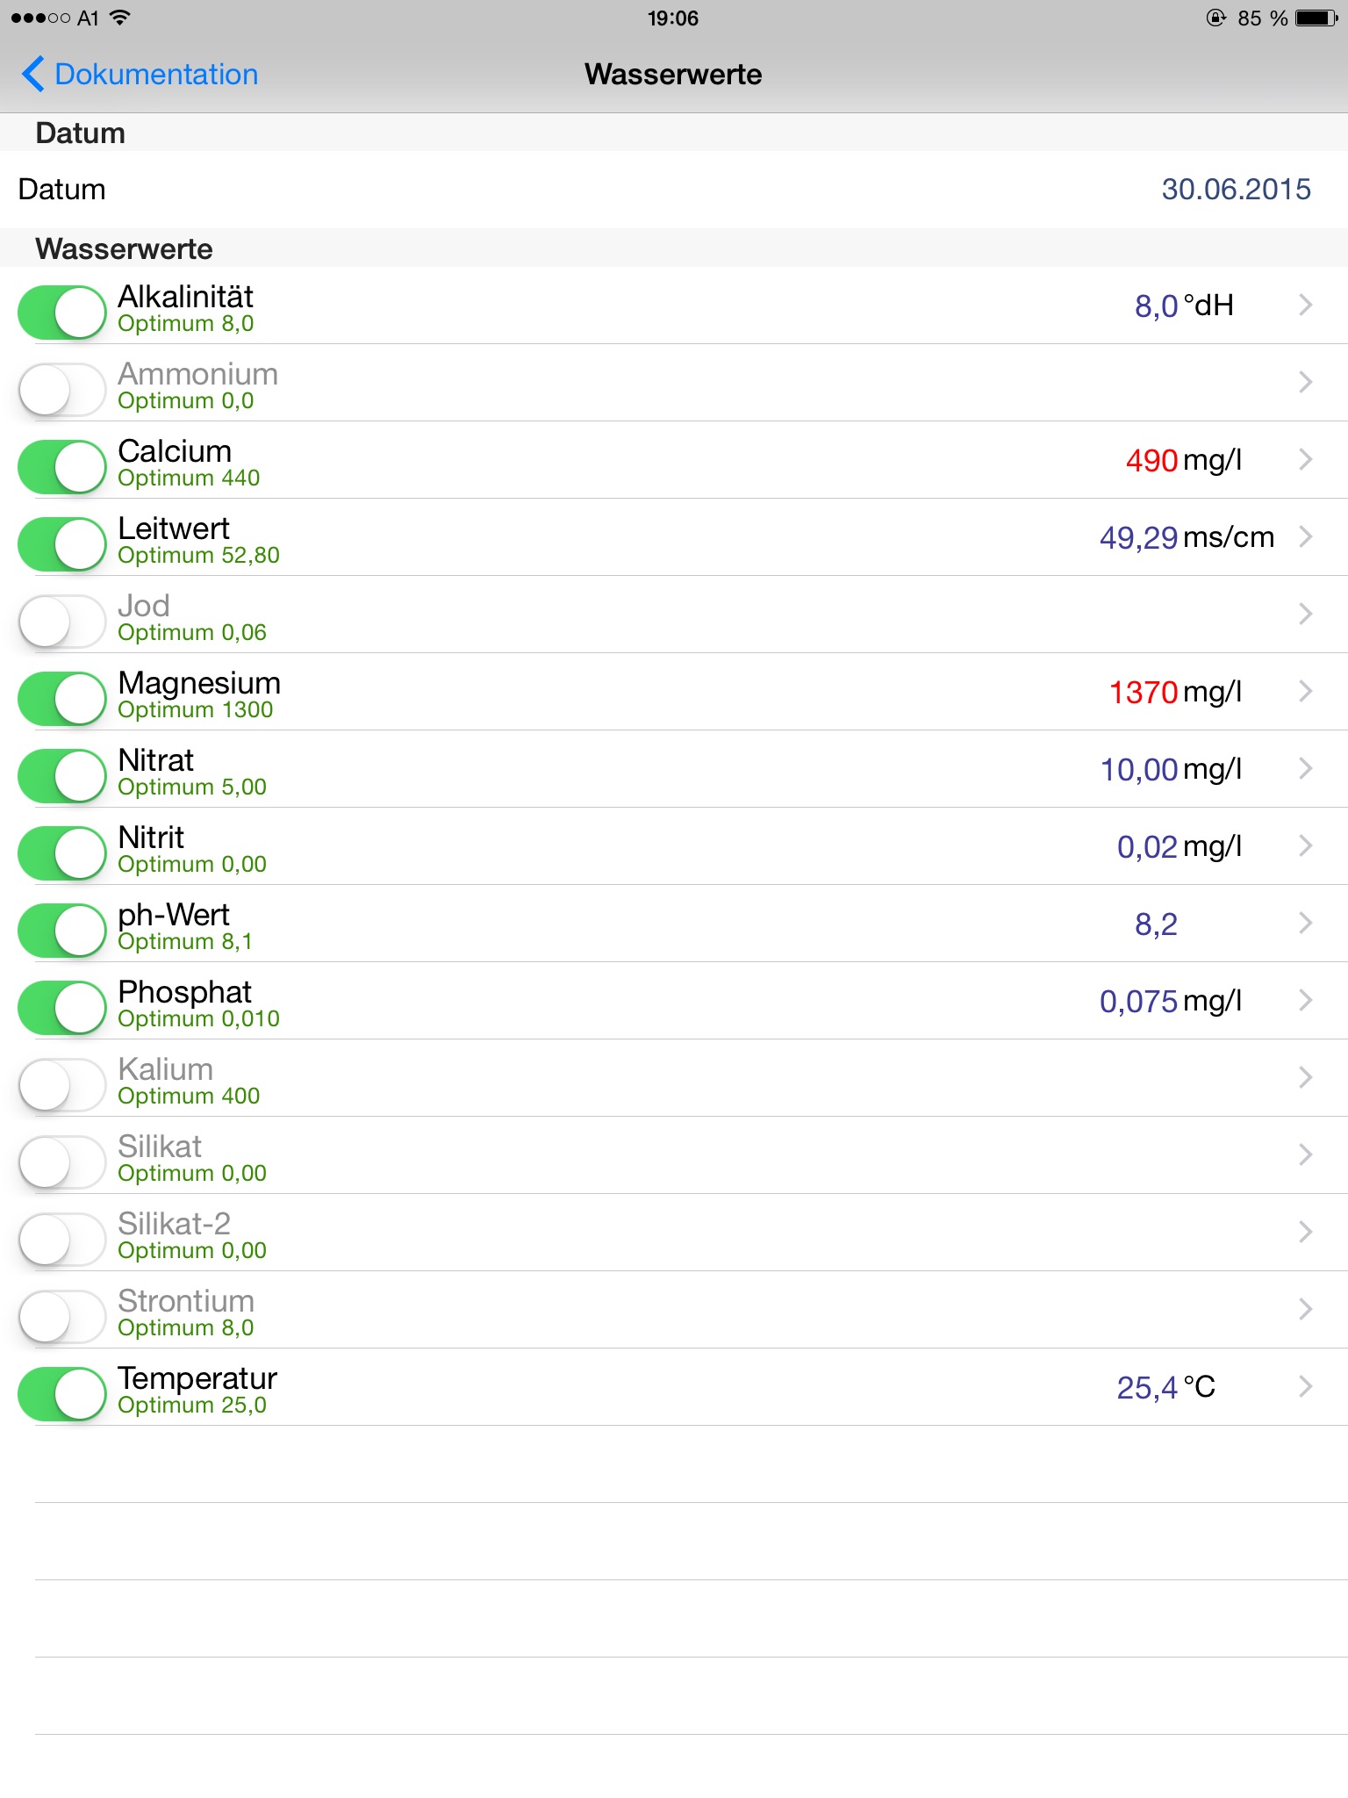
Task: Disable the Alkalinität toggle
Action: click(x=62, y=312)
